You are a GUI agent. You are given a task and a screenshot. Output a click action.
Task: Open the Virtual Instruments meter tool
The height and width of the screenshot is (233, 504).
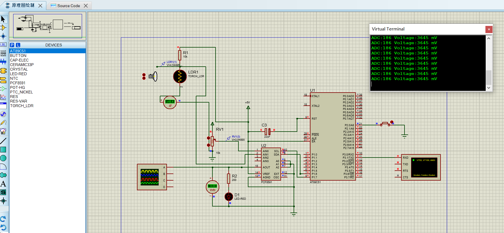click(x=3, y=131)
